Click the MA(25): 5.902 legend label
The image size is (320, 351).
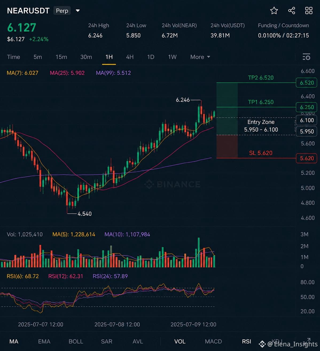point(67,73)
